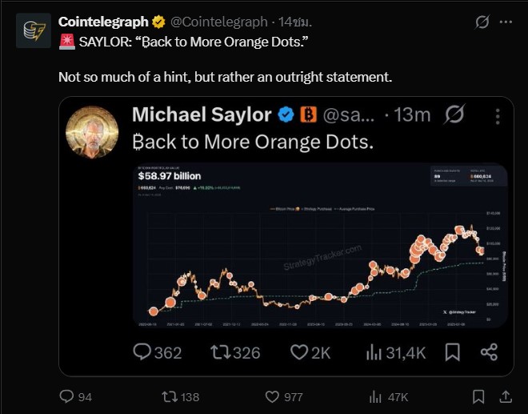Click Cointelegraph profile avatar icon
528x414 pixels.
click(x=33, y=30)
